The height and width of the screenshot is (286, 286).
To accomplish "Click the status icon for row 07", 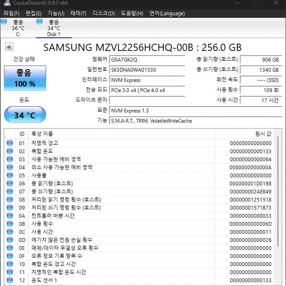I will 10,191.
